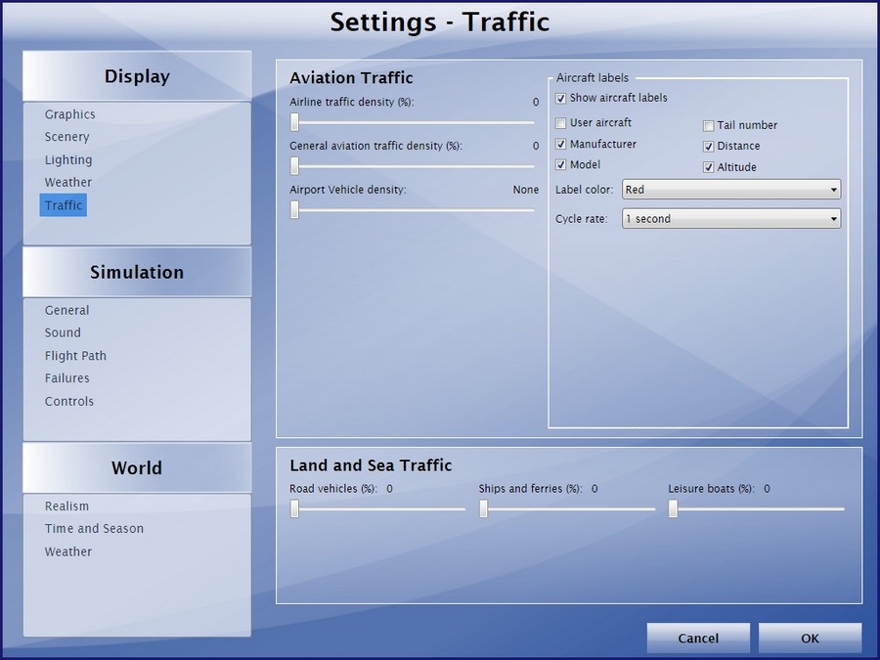Click the Road vehicles slider handle
The width and height of the screenshot is (880, 660).
point(294,509)
